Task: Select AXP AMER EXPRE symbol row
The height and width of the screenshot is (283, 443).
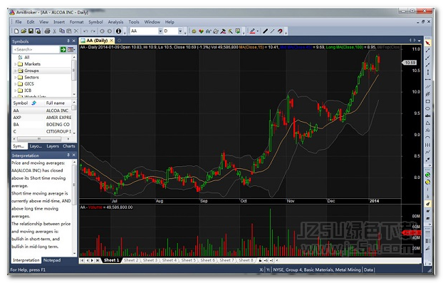Action: [43, 118]
